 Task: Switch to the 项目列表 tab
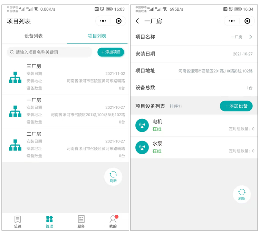coord(97,36)
